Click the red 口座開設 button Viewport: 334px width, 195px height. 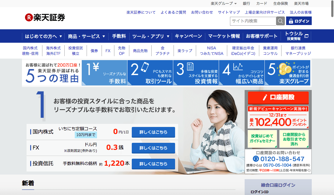pyautogui.click(x=278, y=98)
